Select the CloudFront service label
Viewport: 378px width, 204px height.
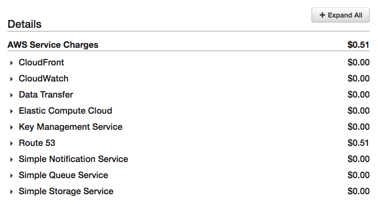(42, 62)
